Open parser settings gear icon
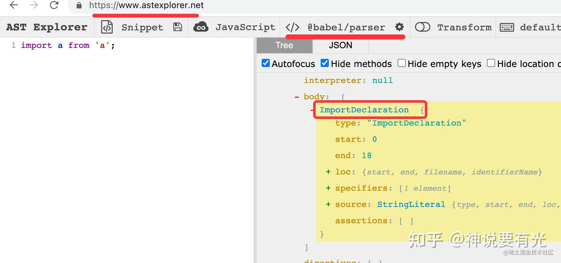Screen dimensions: 561x263 tap(399, 27)
